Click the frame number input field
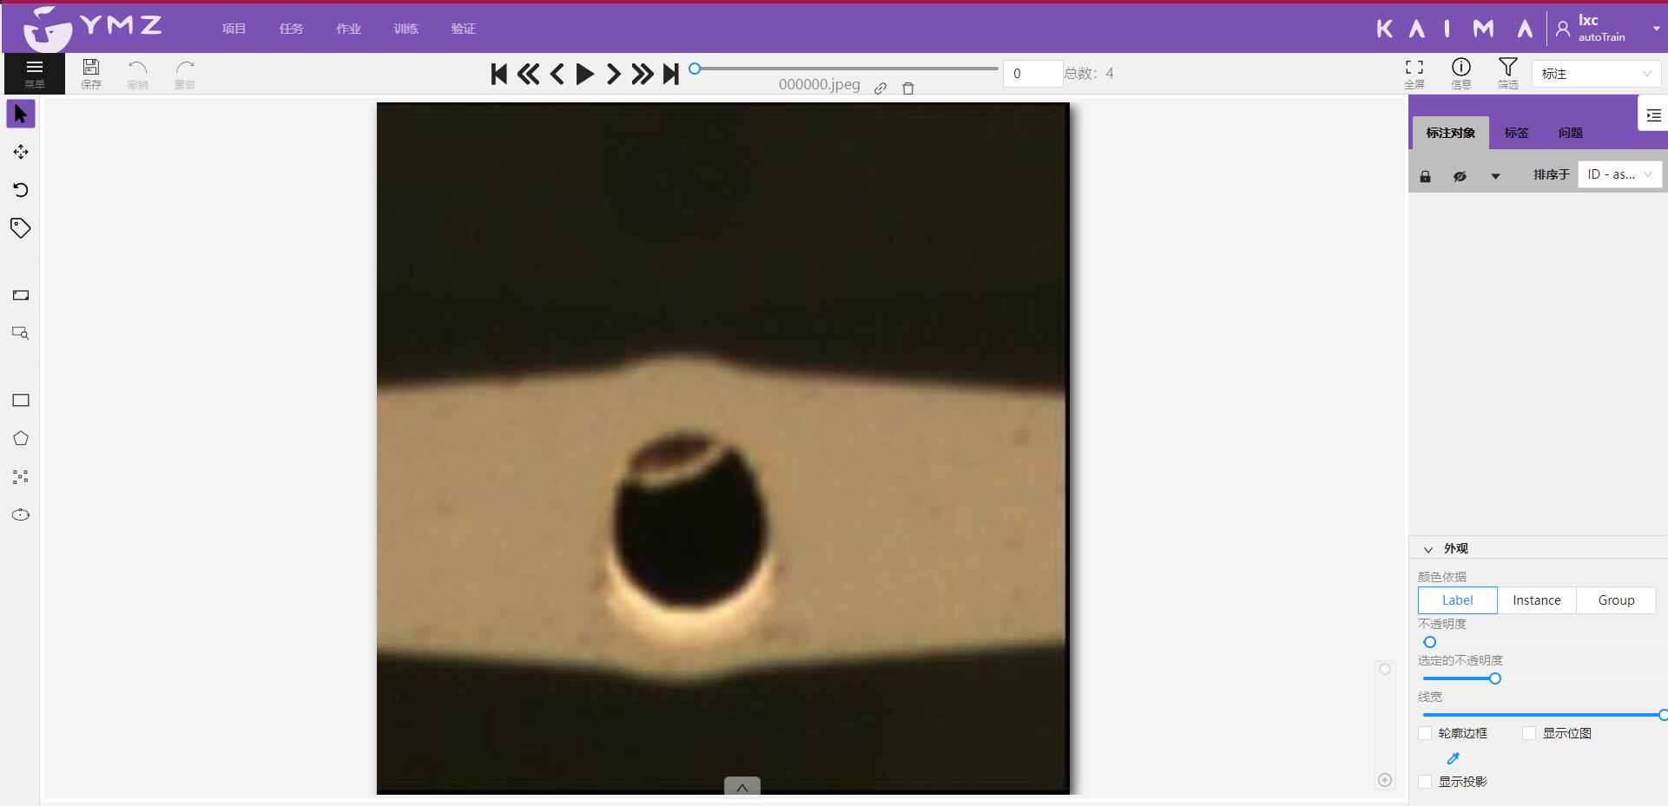Viewport: 1668px width, 806px height. coord(1032,74)
